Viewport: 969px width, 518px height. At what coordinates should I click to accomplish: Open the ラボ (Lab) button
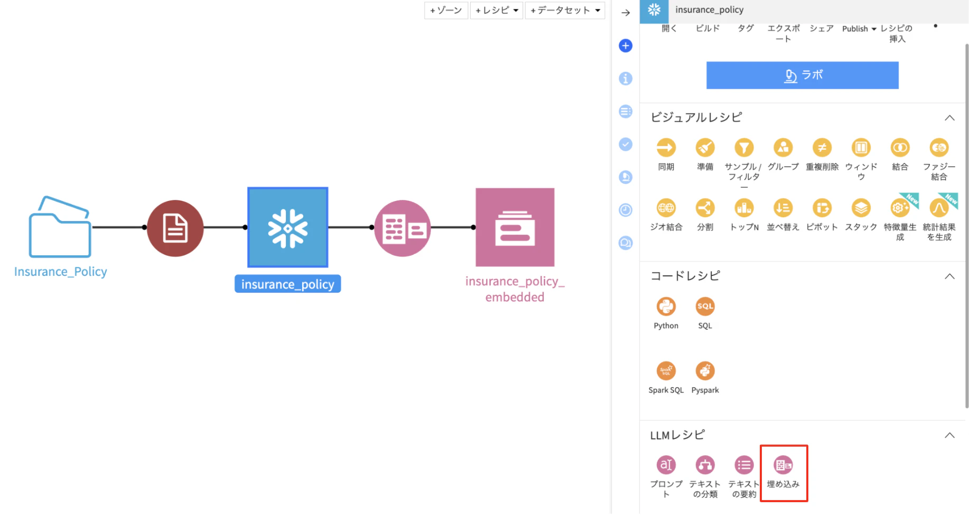coord(802,75)
